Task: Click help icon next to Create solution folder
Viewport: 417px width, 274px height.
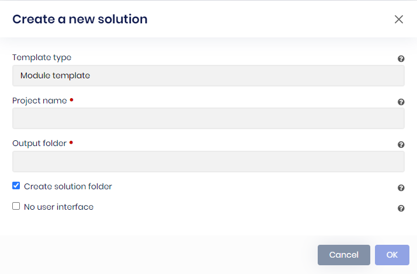Action: [x=401, y=188]
